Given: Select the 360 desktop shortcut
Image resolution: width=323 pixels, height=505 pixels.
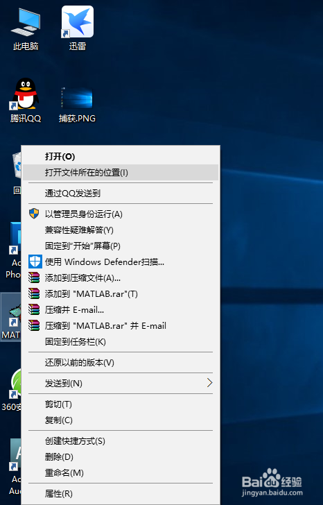Looking at the screenshot, I should click(12, 390).
